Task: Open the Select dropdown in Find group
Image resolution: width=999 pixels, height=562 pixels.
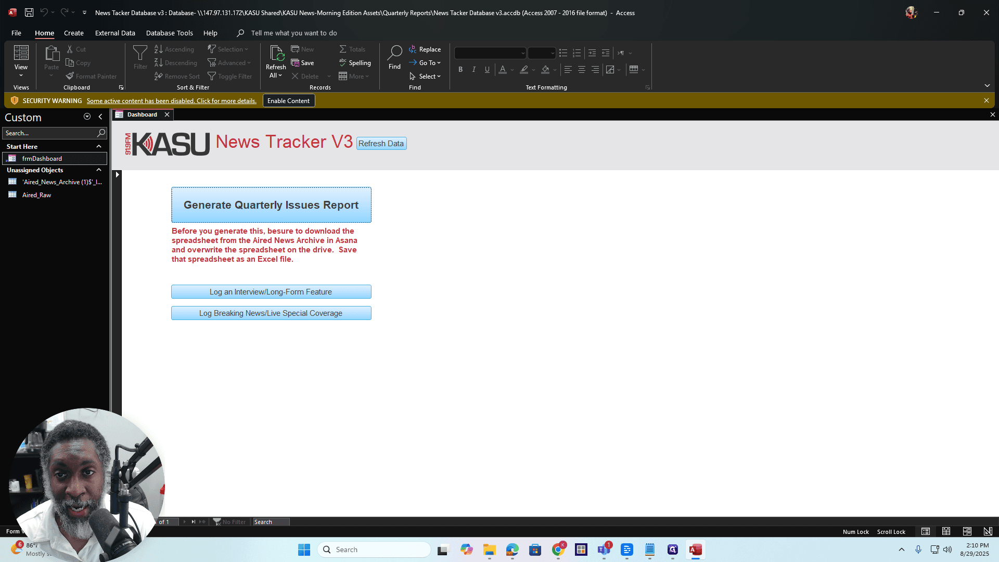Action: 425,76
